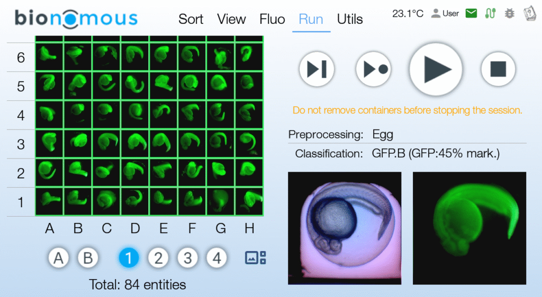
Task: Open the Utils tab
Action: click(x=350, y=20)
